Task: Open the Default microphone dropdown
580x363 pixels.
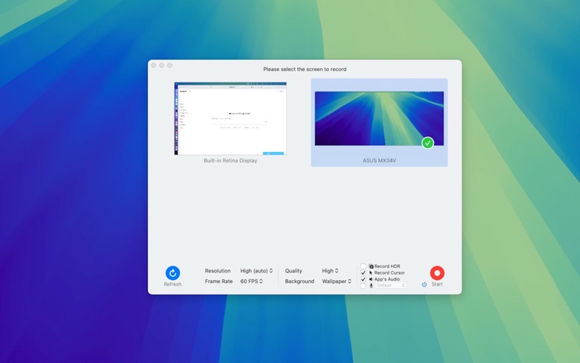Action: point(391,285)
